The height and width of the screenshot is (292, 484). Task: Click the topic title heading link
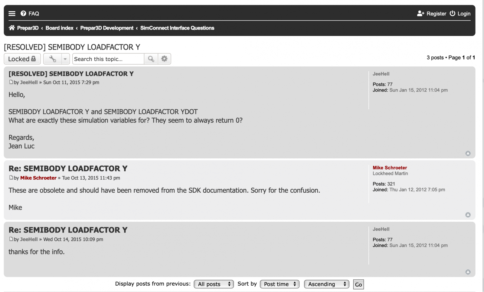point(72,47)
